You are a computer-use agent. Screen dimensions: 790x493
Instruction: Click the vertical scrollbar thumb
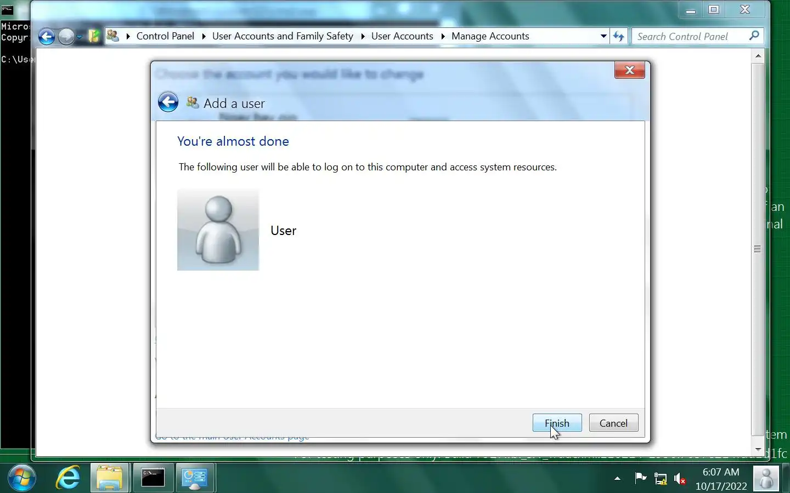pos(758,249)
